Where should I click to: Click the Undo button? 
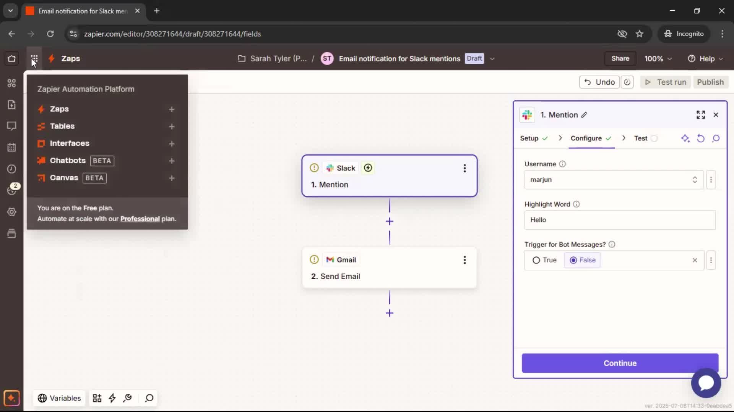click(x=599, y=82)
